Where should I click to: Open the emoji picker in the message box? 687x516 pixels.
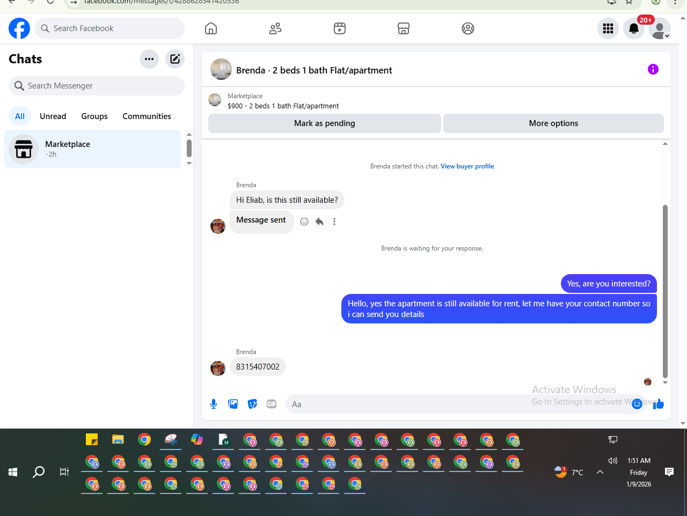click(637, 404)
